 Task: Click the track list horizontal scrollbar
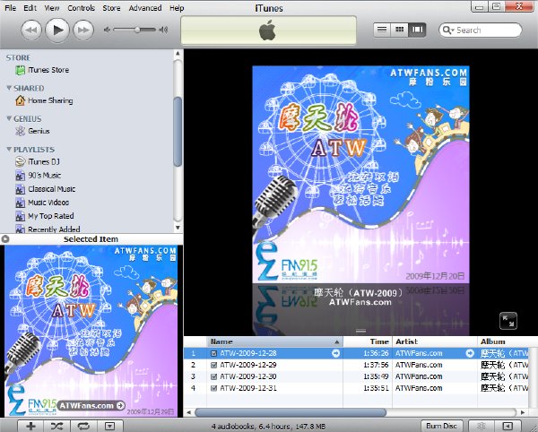pos(291,411)
